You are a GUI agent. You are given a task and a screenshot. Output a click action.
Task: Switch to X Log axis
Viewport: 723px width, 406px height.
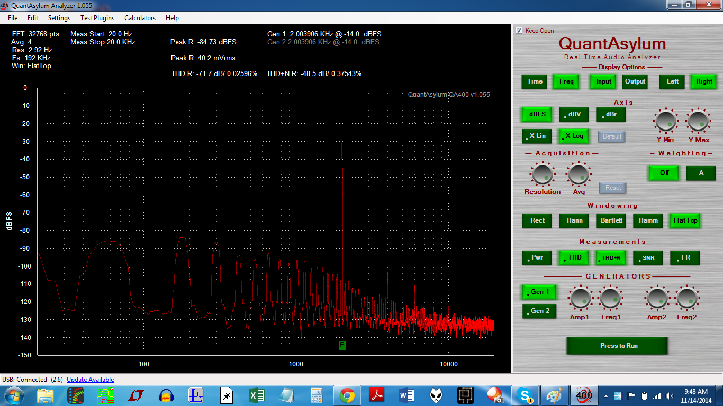tap(574, 136)
